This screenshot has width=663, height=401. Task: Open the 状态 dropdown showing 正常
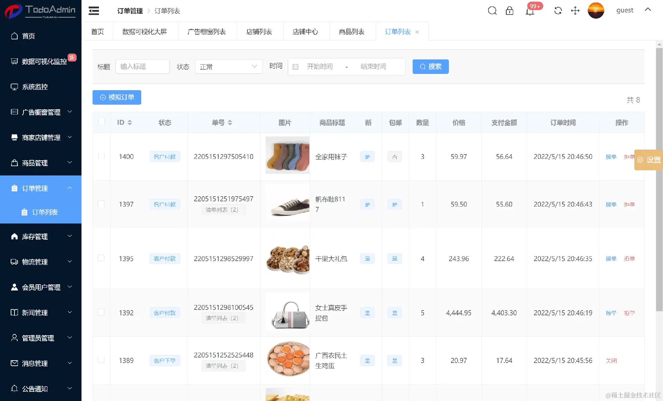[229, 67]
